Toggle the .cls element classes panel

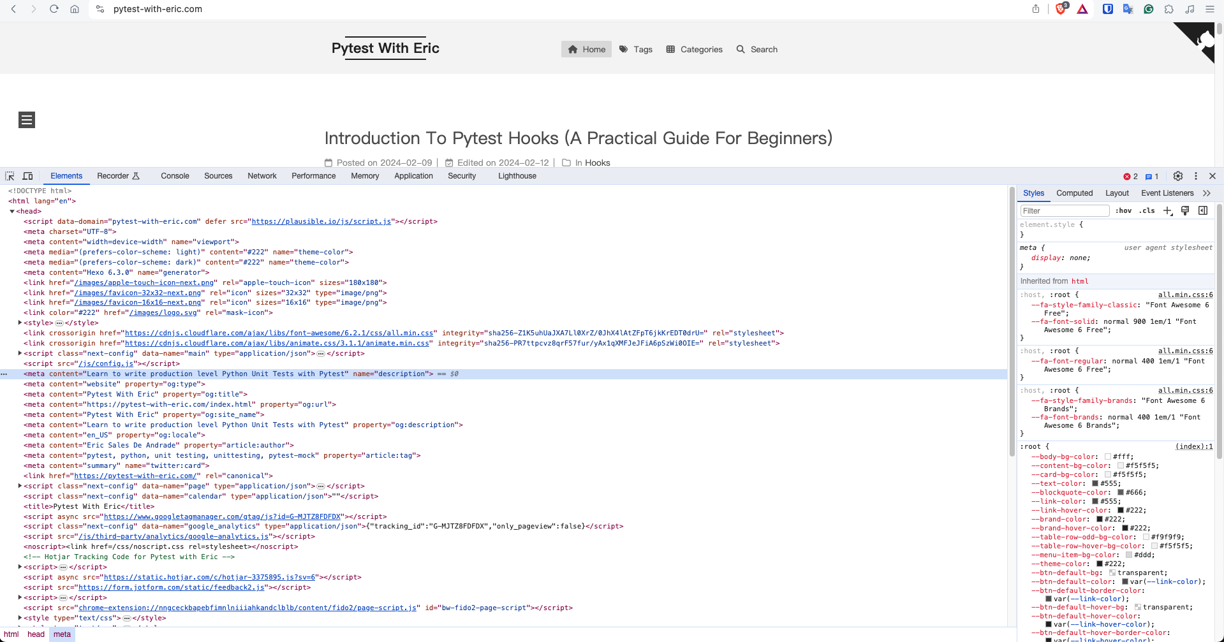coord(1147,210)
